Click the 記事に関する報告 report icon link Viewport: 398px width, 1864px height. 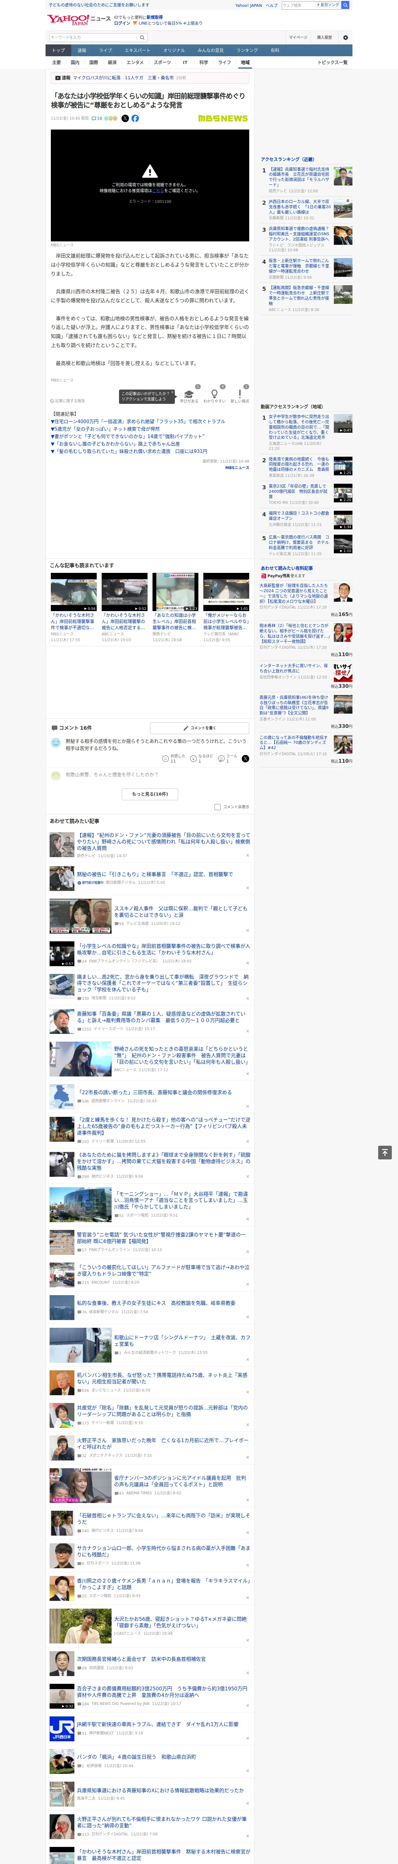point(67,400)
